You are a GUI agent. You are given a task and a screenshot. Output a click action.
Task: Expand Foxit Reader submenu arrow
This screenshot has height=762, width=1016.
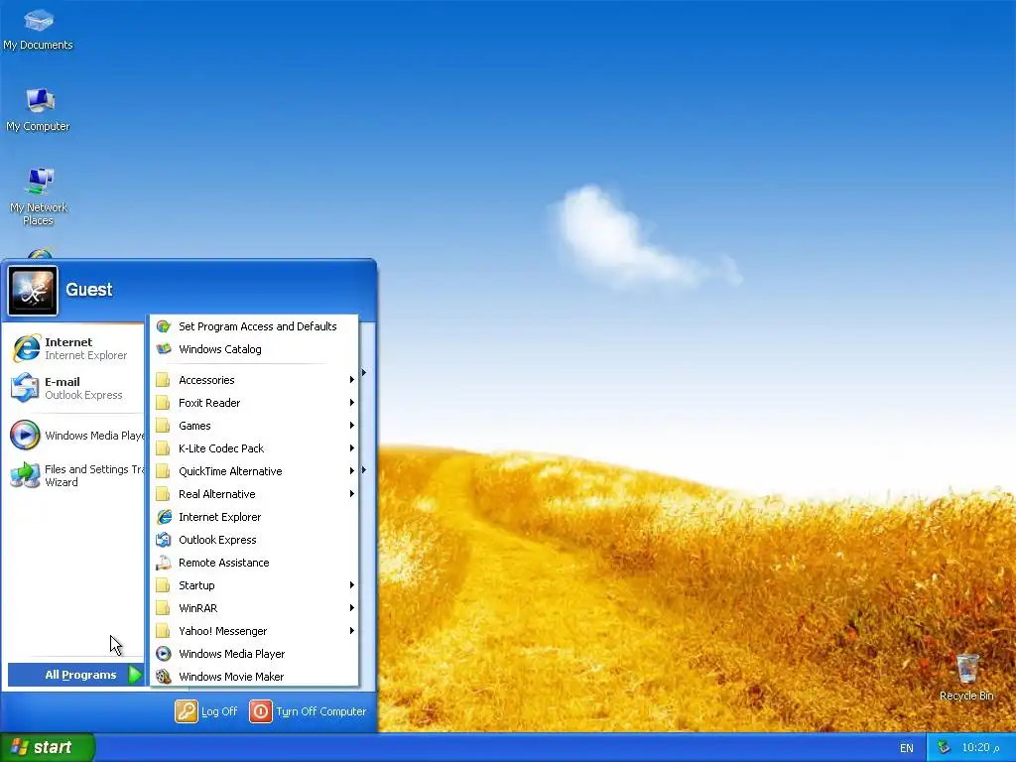(352, 403)
